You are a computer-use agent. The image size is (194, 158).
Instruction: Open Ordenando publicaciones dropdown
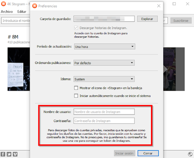pyautogui.click(x=104, y=63)
